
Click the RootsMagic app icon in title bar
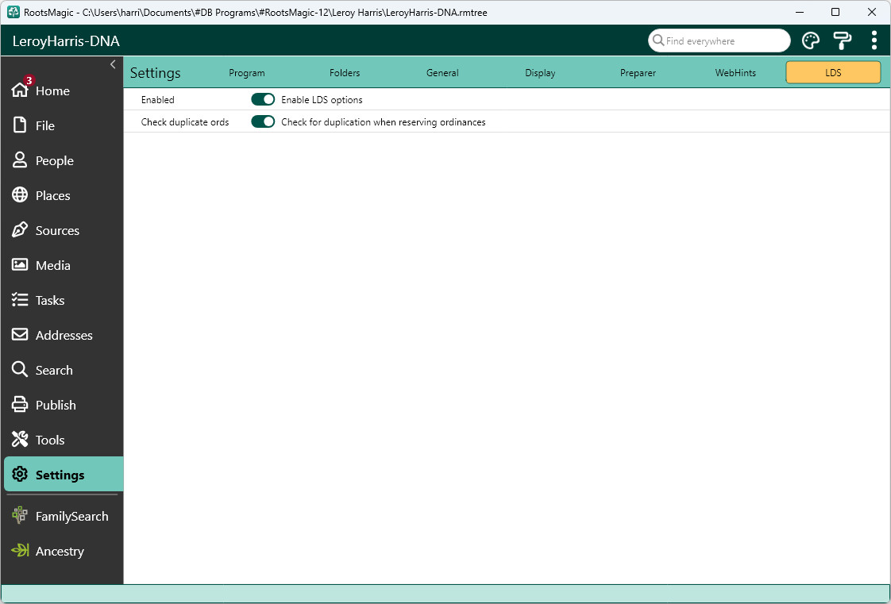point(13,12)
